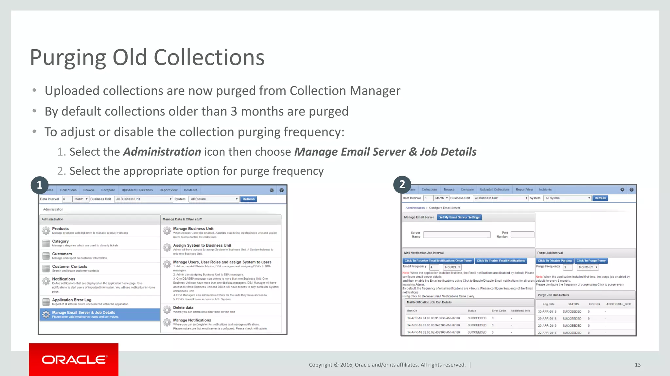The width and height of the screenshot is (670, 376).
Task: Open Incidents tab in screenshot 1
Action: (190, 190)
